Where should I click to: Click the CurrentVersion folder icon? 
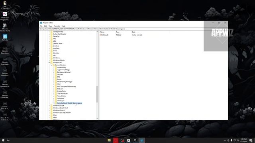point(54,65)
